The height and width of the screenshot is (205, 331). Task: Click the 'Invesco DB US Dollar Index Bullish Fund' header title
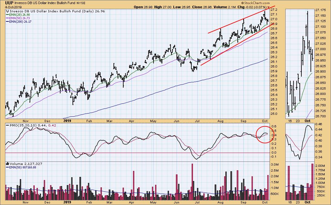pos(44,3)
